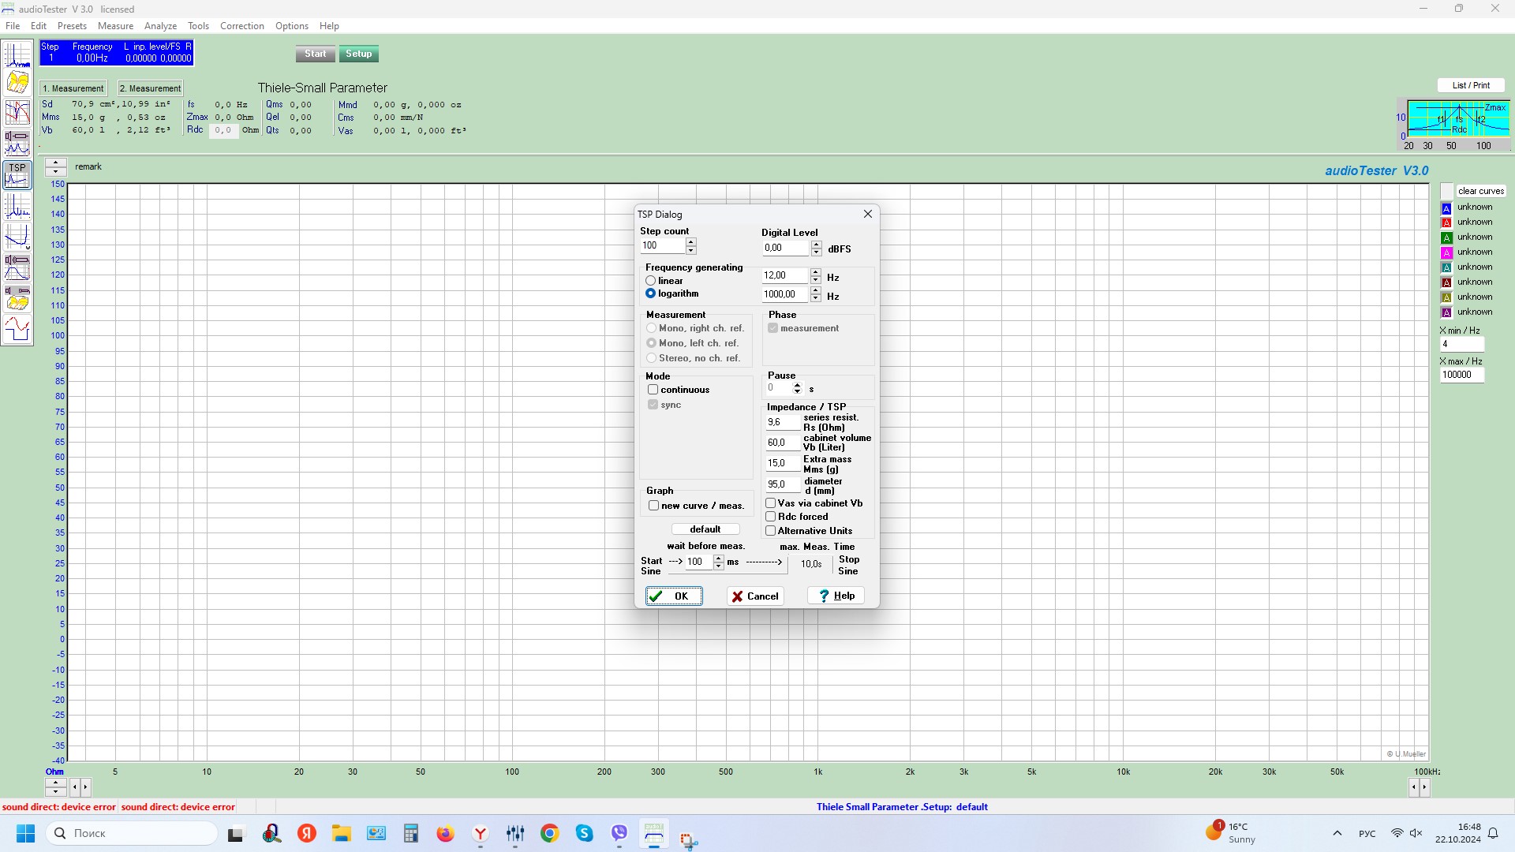Select the linear frequency radio button
The image size is (1515, 852).
tap(651, 281)
